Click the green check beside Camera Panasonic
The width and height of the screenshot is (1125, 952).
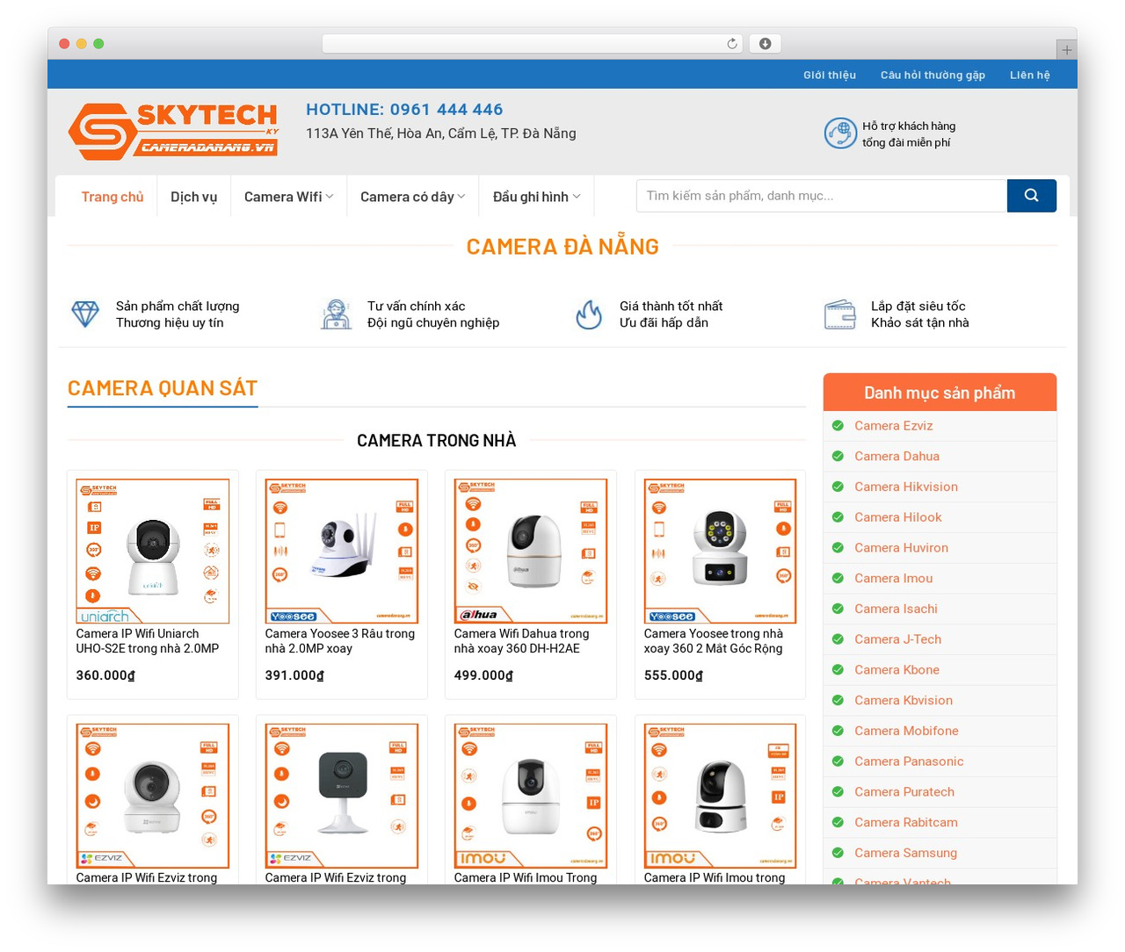[x=838, y=761]
